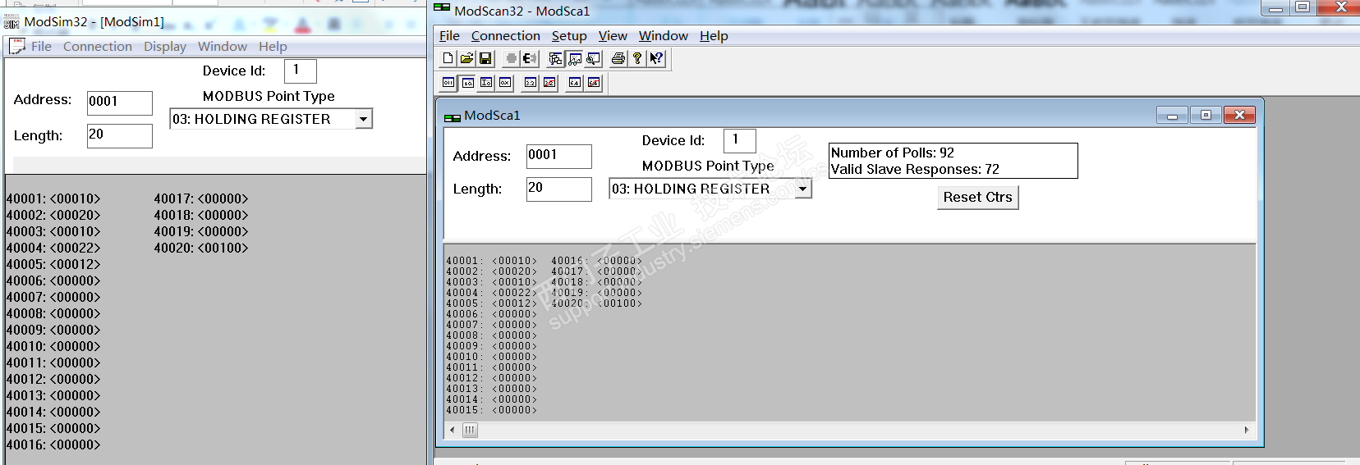Click the ModSca1 child window icon
Screen dimensions: 1360x465
click(452, 116)
